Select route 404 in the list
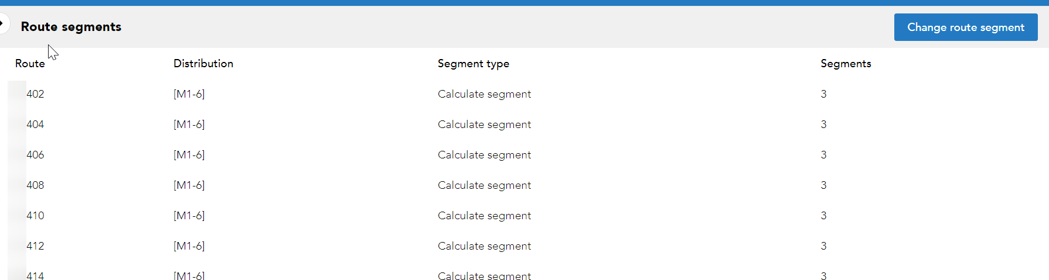1049x280 pixels. [x=35, y=125]
